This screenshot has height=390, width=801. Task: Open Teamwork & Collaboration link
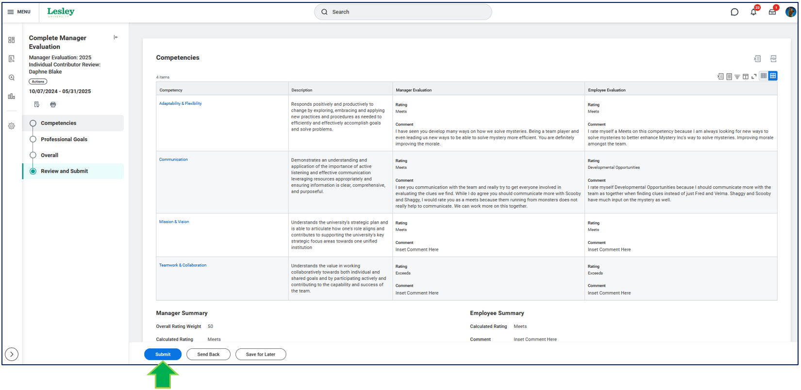183,265
